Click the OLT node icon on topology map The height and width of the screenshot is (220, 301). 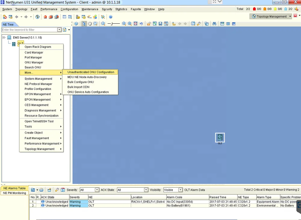point(220,137)
